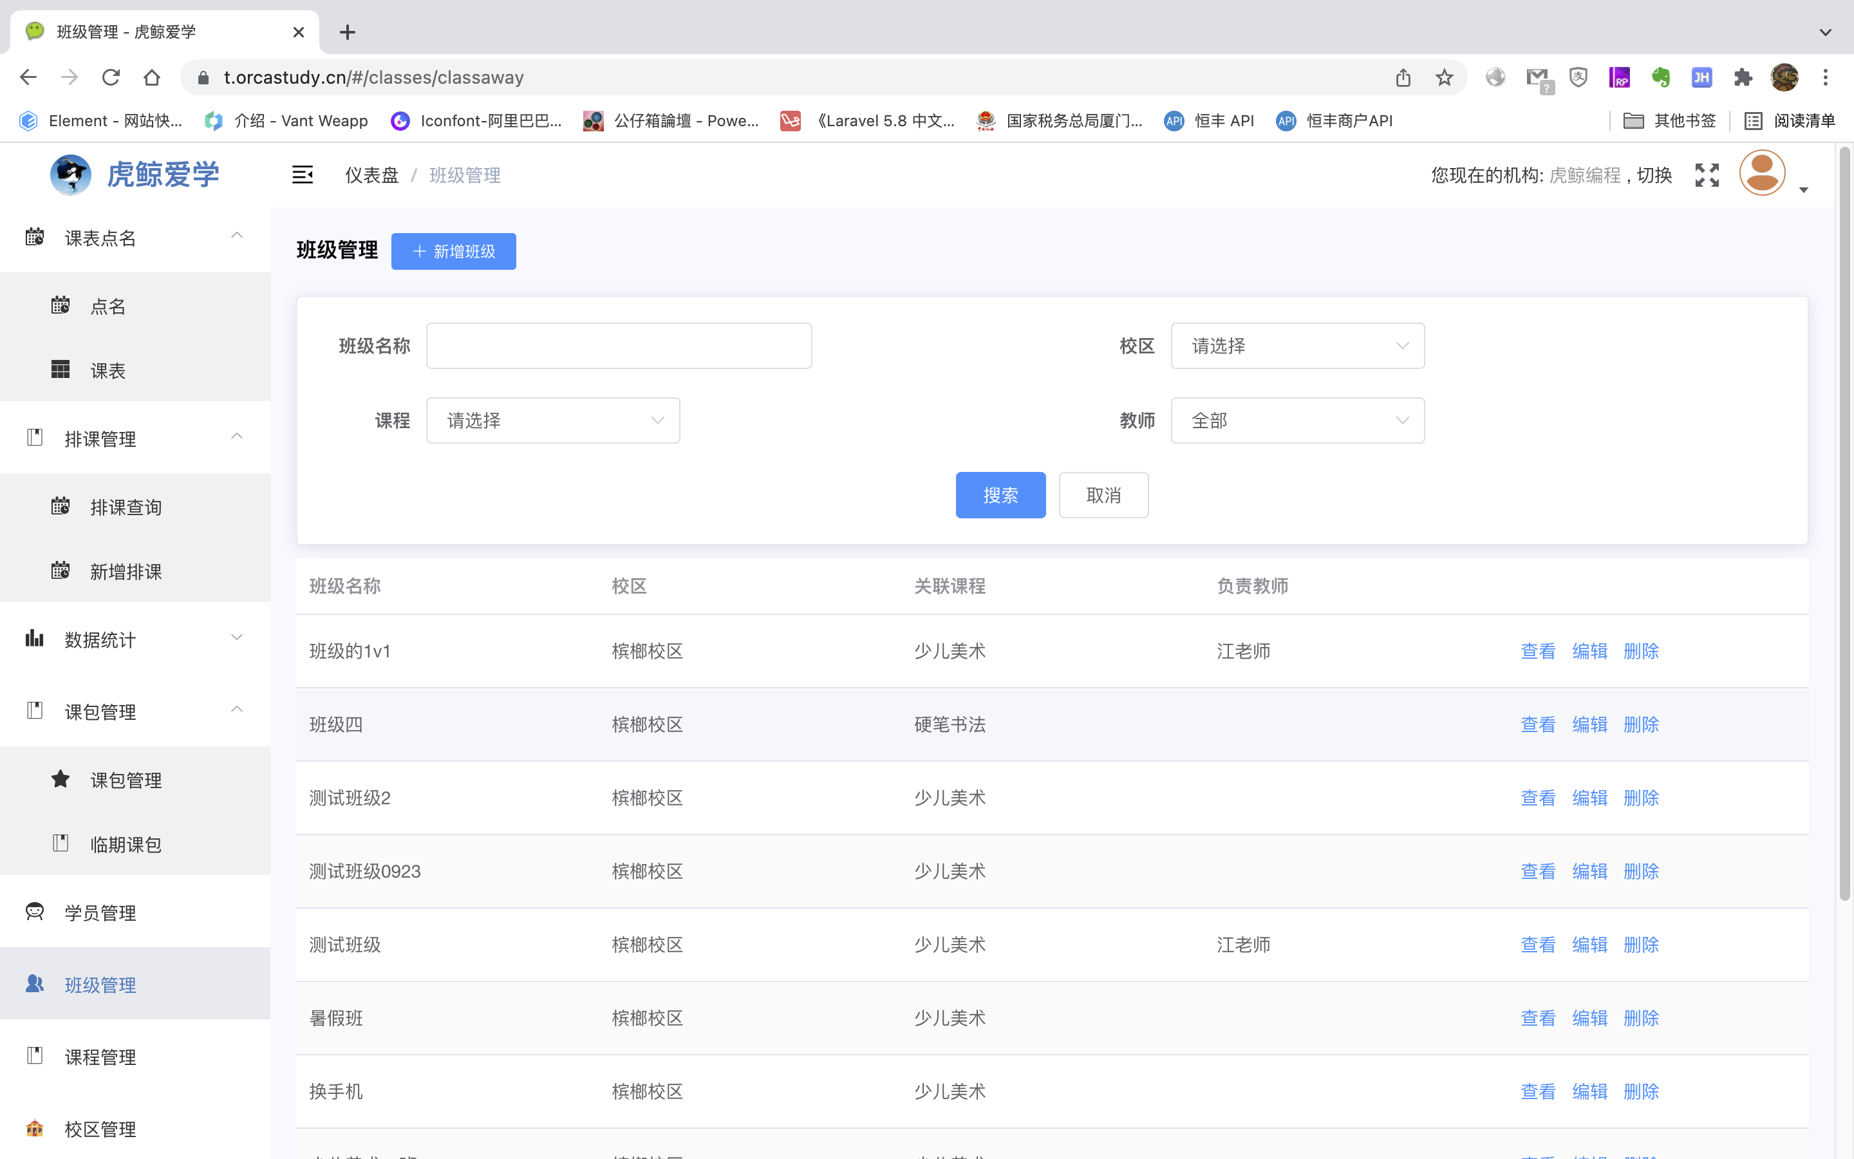Viewport: 1854px width, 1159px height.
Task: Select 排课查询 in the sidebar
Action: (126, 507)
